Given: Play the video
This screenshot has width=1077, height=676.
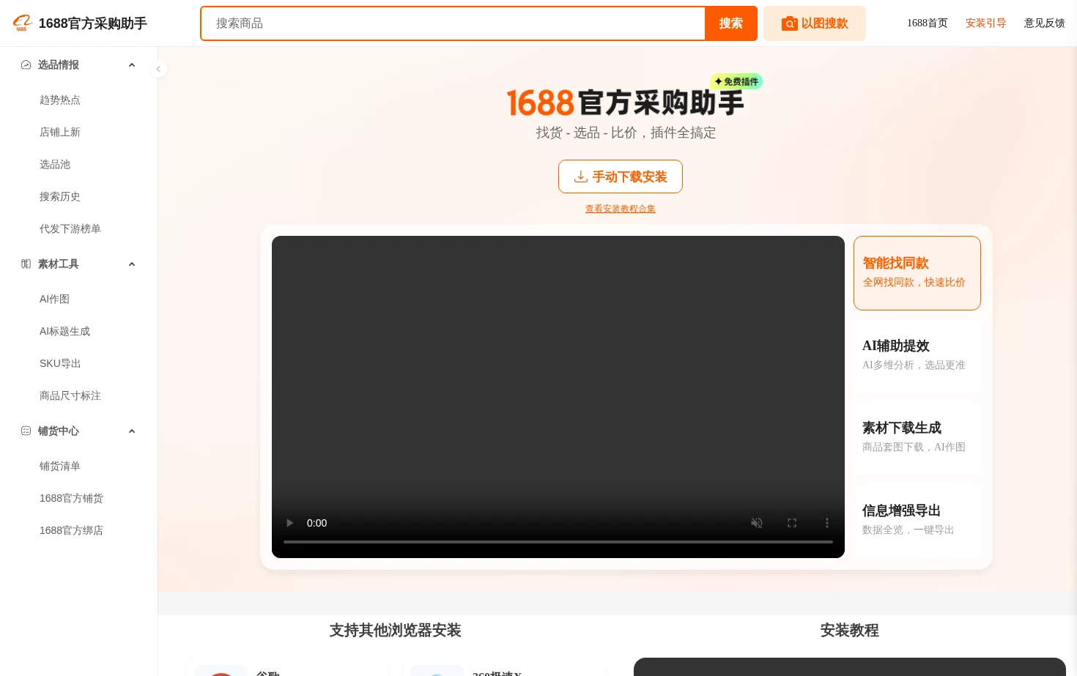Looking at the screenshot, I should tap(290, 523).
